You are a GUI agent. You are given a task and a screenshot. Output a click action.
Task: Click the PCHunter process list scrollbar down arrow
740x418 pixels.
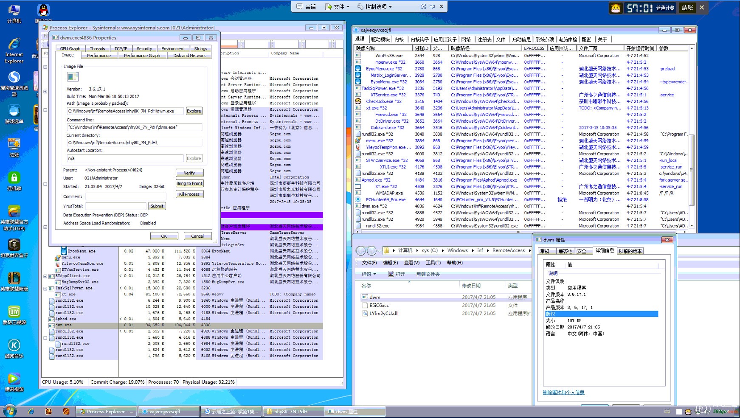(692, 225)
